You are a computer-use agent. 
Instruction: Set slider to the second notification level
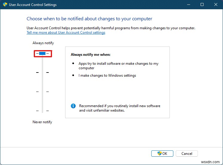pos(42,73)
